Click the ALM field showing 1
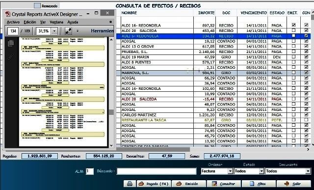314x190 pixels. [x=89, y=171]
